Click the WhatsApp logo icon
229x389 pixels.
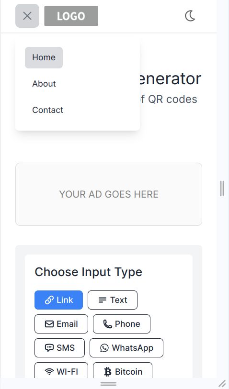click(104, 348)
